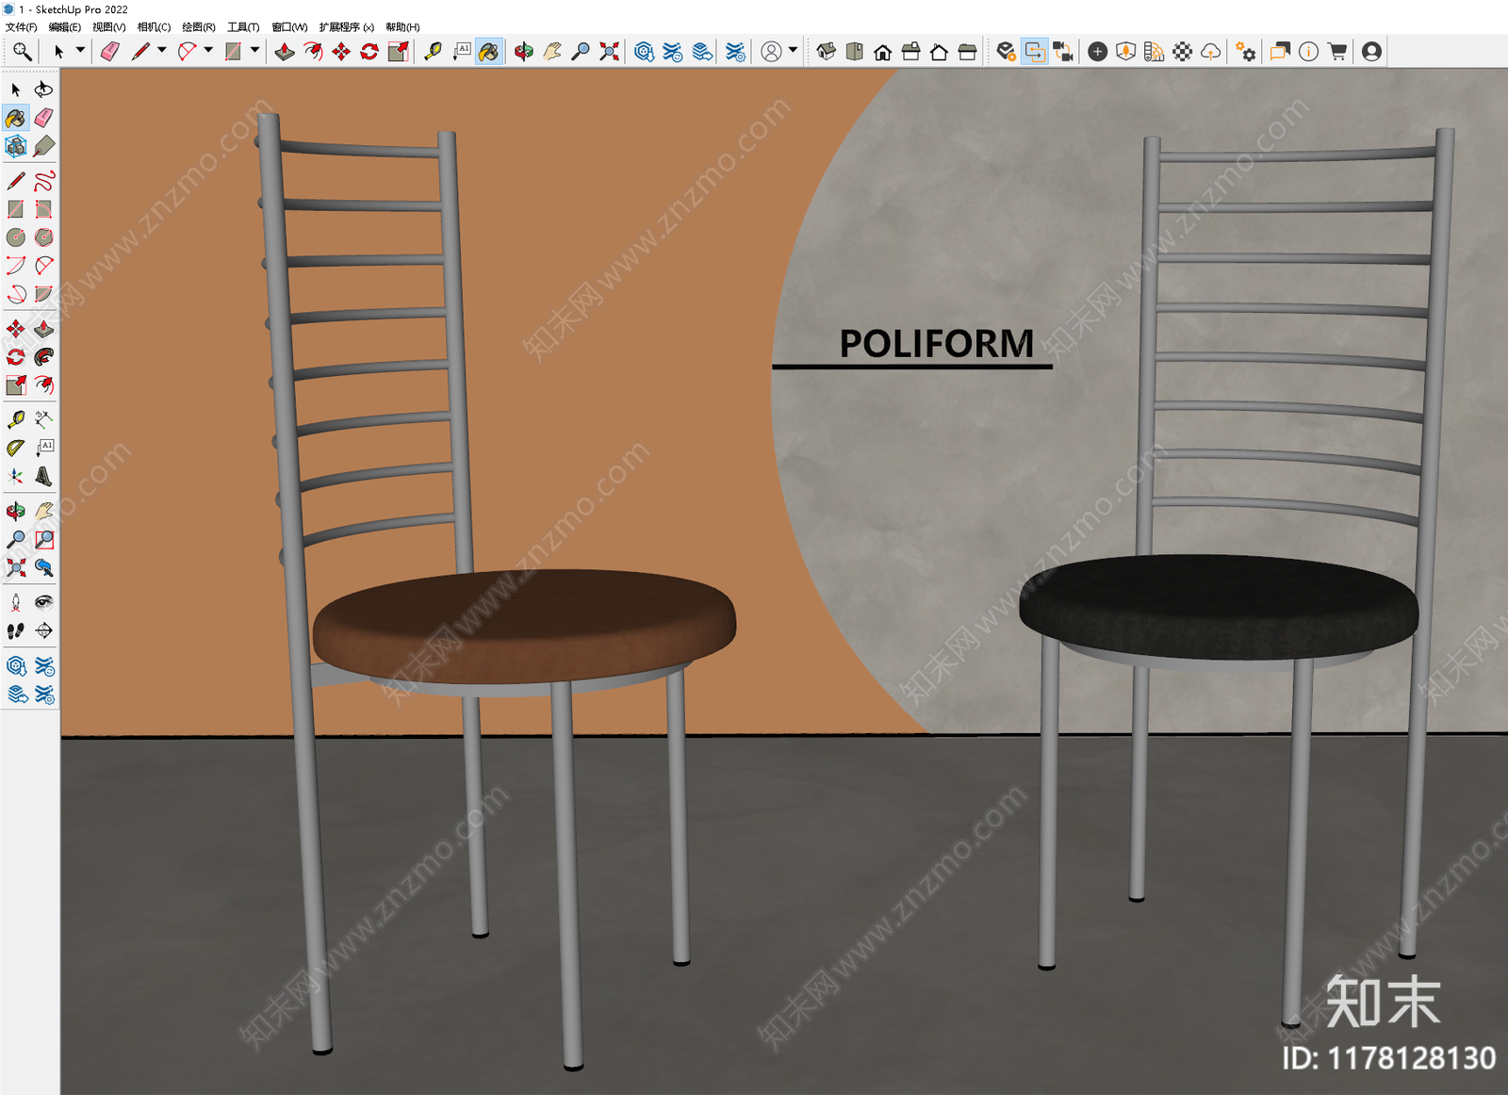
Task: Select the Protractor tool in left toolbar
Action: point(16,448)
